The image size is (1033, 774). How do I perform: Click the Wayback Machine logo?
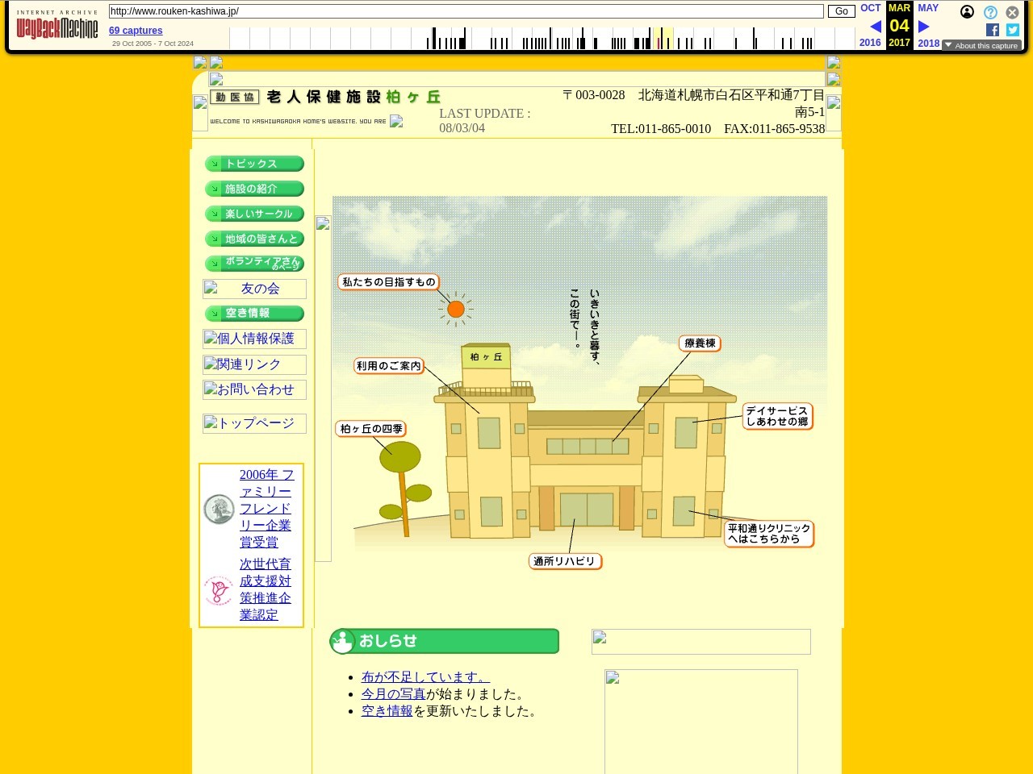[x=57, y=26]
